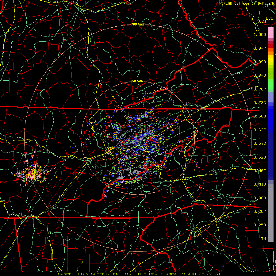Screen dimensions: 276x276
Task: Click the 0.520 scale label
Action: (260, 157)
